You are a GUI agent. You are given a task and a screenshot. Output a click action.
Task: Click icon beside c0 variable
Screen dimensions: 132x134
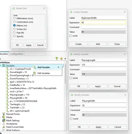pos(7,69)
